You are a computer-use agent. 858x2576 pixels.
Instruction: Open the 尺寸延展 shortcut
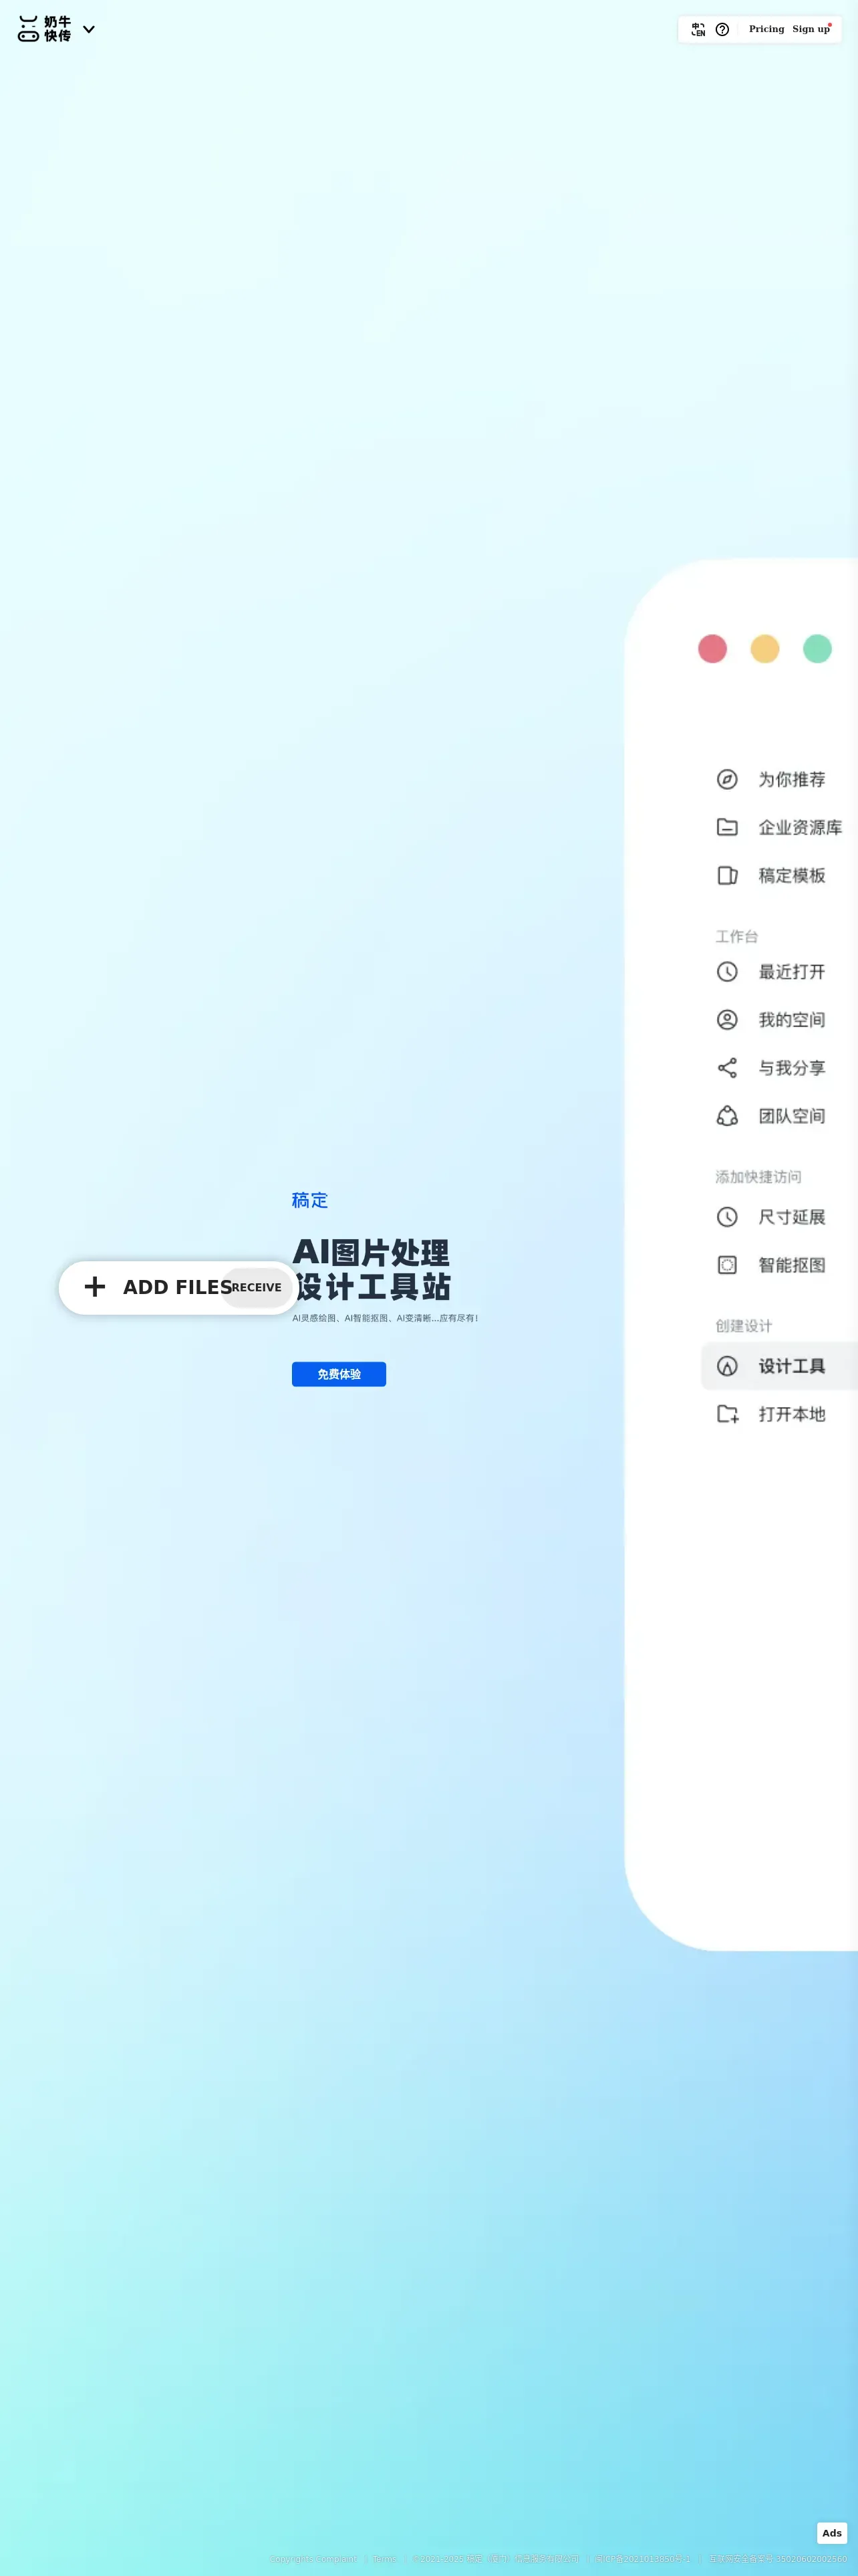(x=791, y=1216)
